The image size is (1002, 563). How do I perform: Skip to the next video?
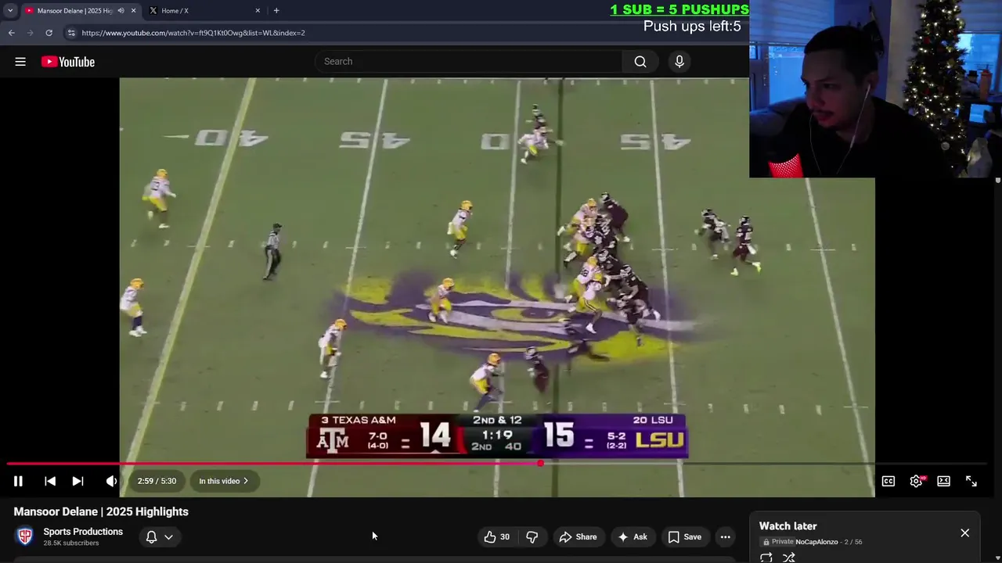(77, 481)
